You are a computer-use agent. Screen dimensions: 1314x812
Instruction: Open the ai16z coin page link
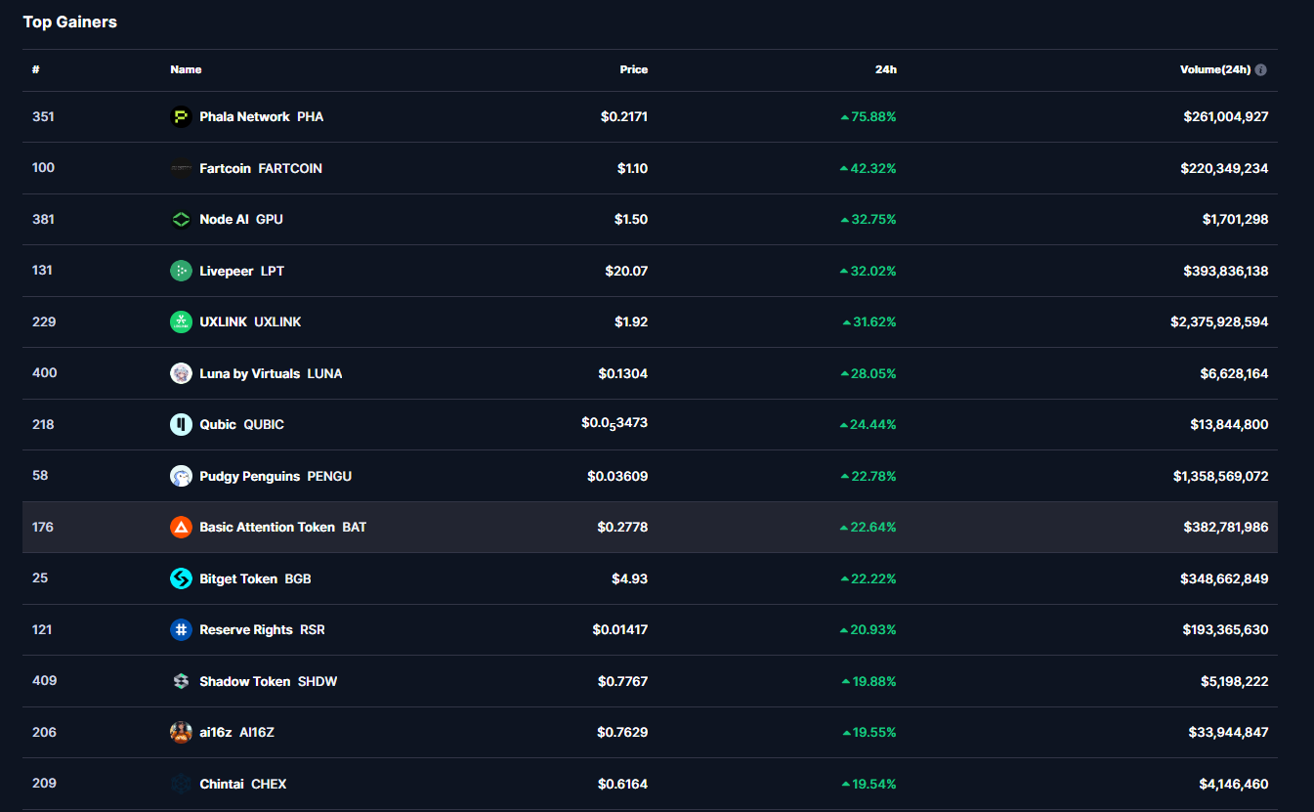pyautogui.click(x=216, y=733)
